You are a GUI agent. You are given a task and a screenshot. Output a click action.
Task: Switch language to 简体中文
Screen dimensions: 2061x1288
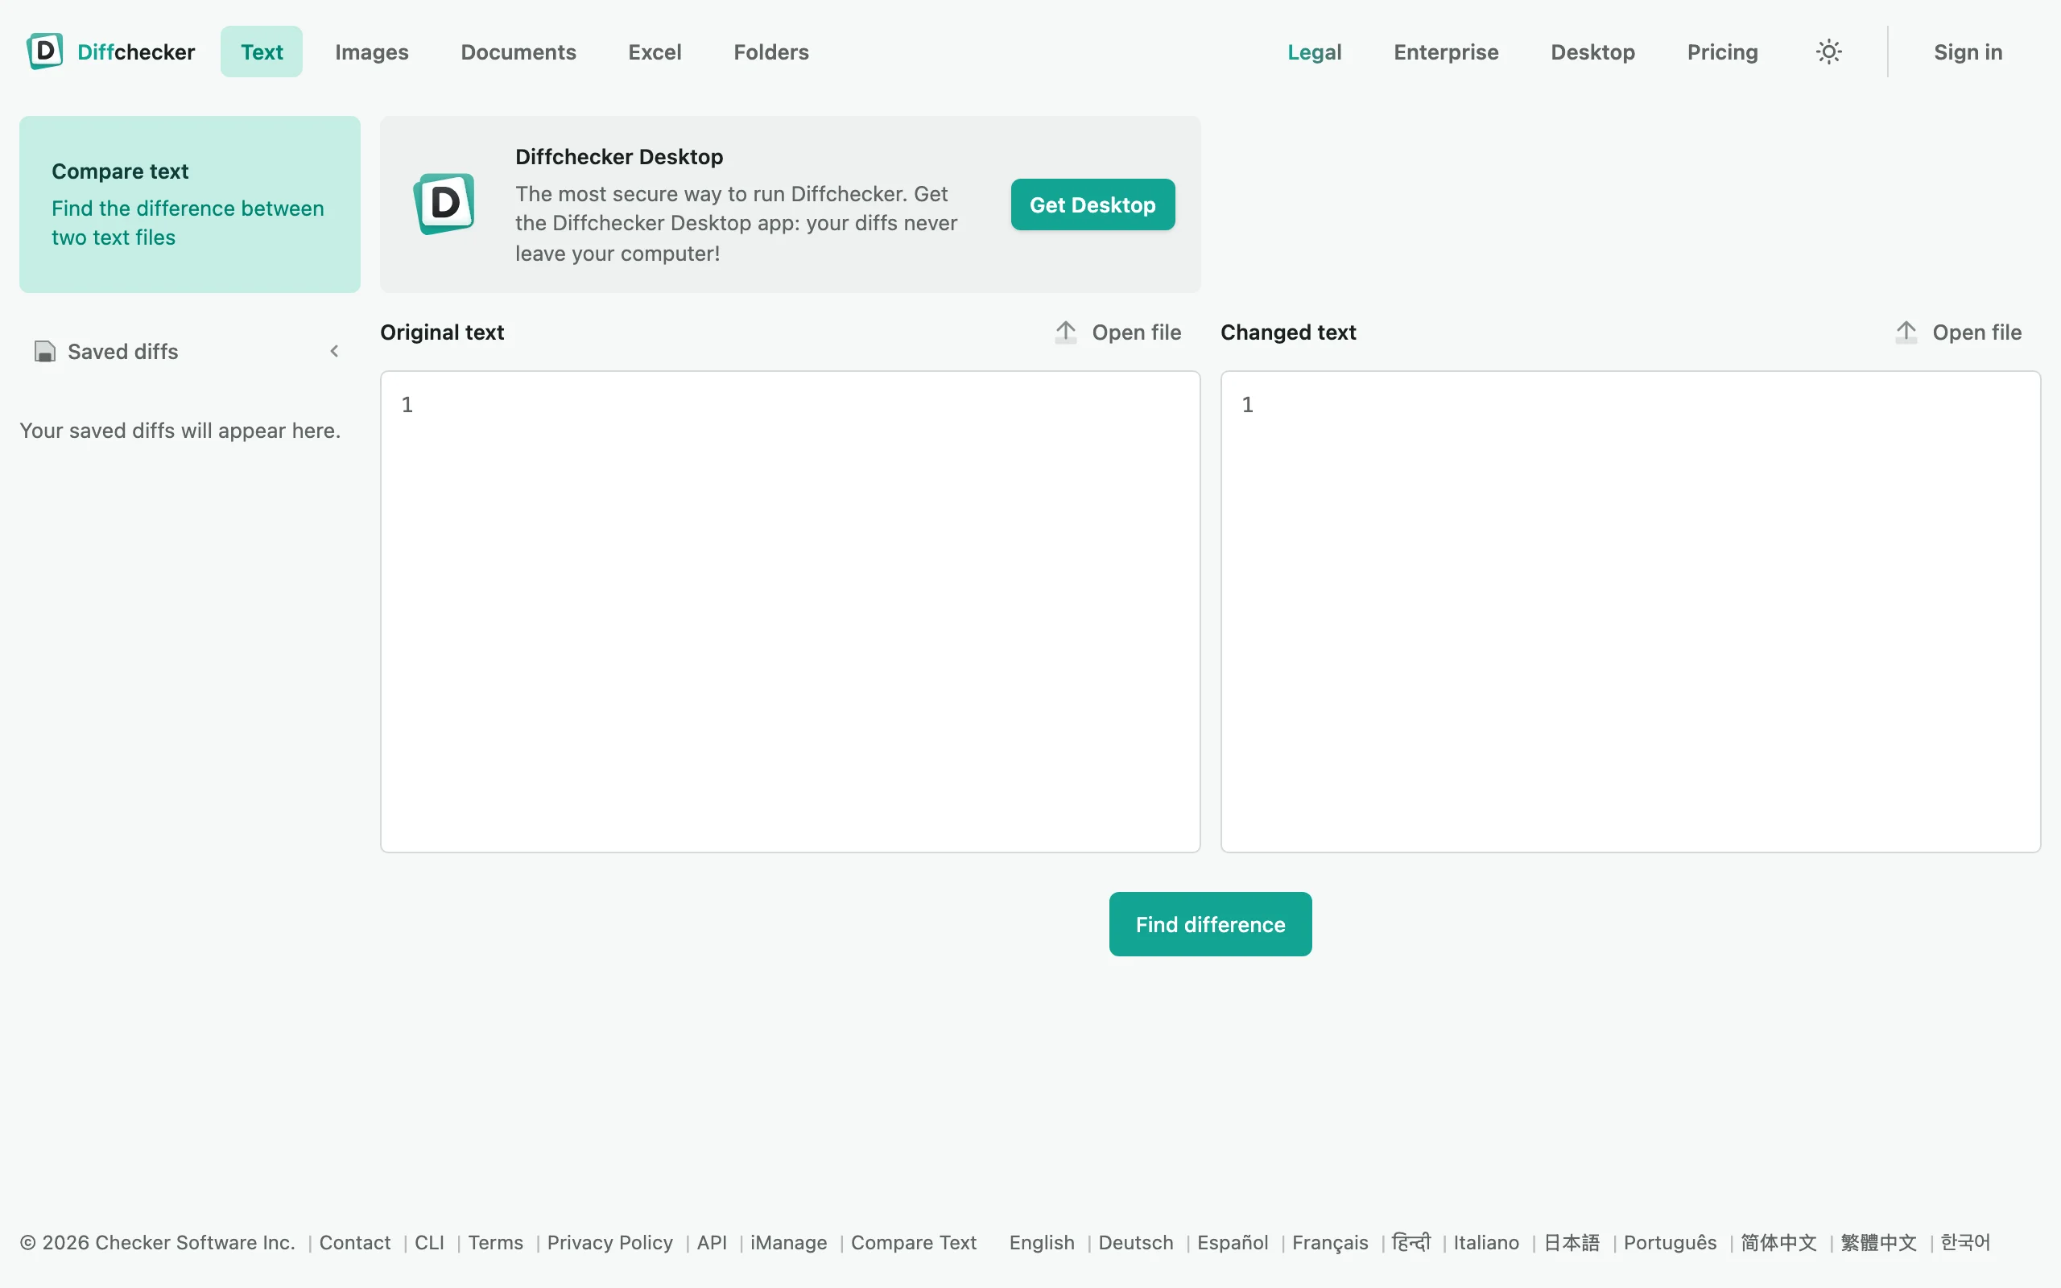pyautogui.click(x=1779, y=1243)
